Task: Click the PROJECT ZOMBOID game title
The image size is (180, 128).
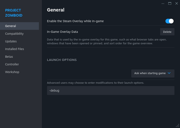Action: coord(13,13)
